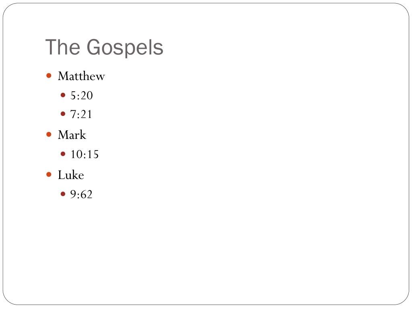Select the "7:21" verse reference
Image resolution: width=412 pixels, height=309 pixels.
81,115
